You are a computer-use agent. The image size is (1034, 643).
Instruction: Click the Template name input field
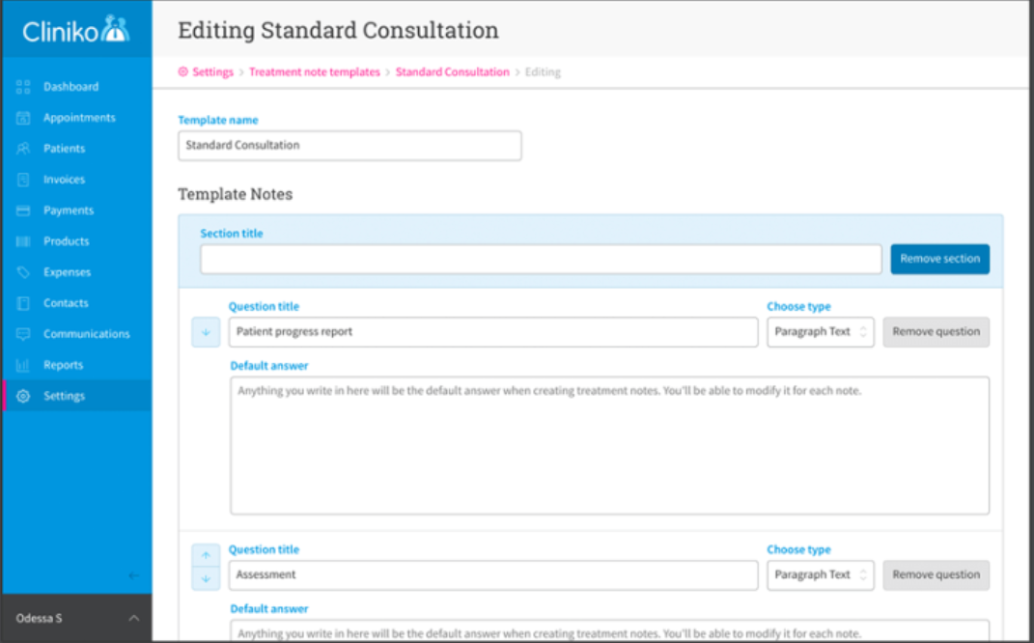[x=349, y=146]
